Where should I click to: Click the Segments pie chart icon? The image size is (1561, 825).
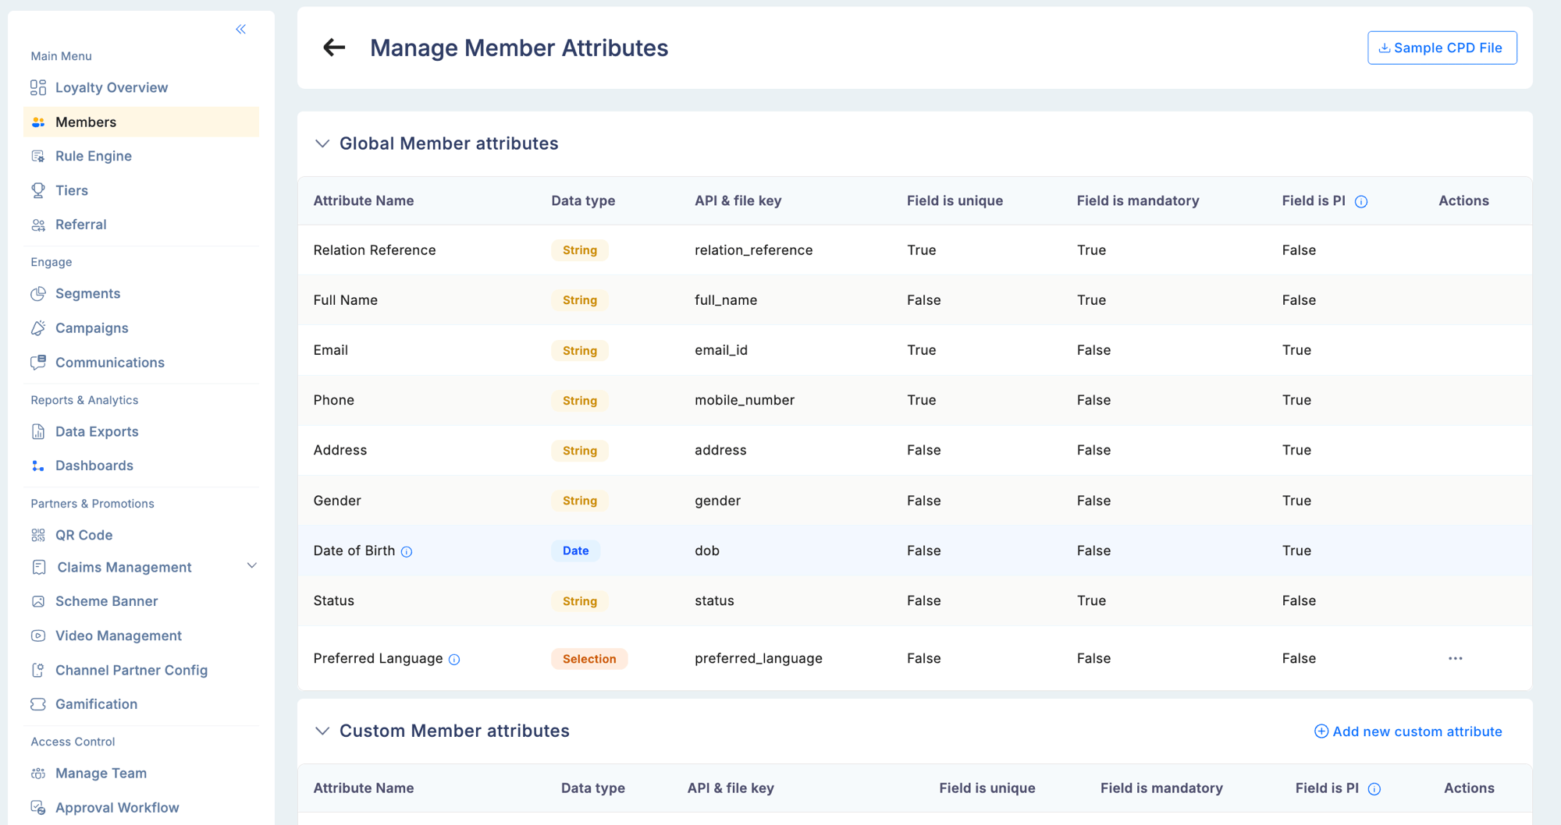click(38, 294)
